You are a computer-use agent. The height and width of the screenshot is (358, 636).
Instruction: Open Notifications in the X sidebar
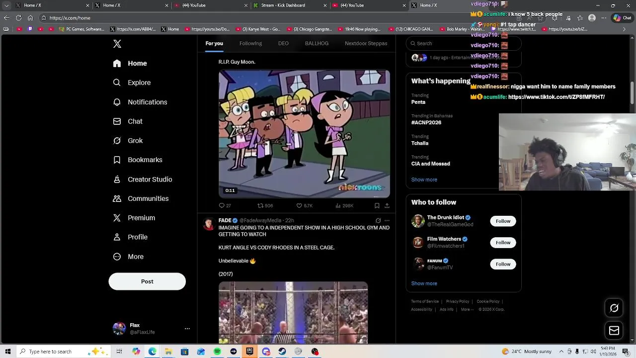pyautogui.click(x=140, y=102)
